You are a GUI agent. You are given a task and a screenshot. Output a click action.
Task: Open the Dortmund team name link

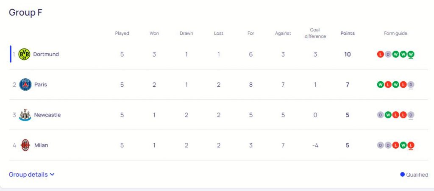[x=46, y=54]
